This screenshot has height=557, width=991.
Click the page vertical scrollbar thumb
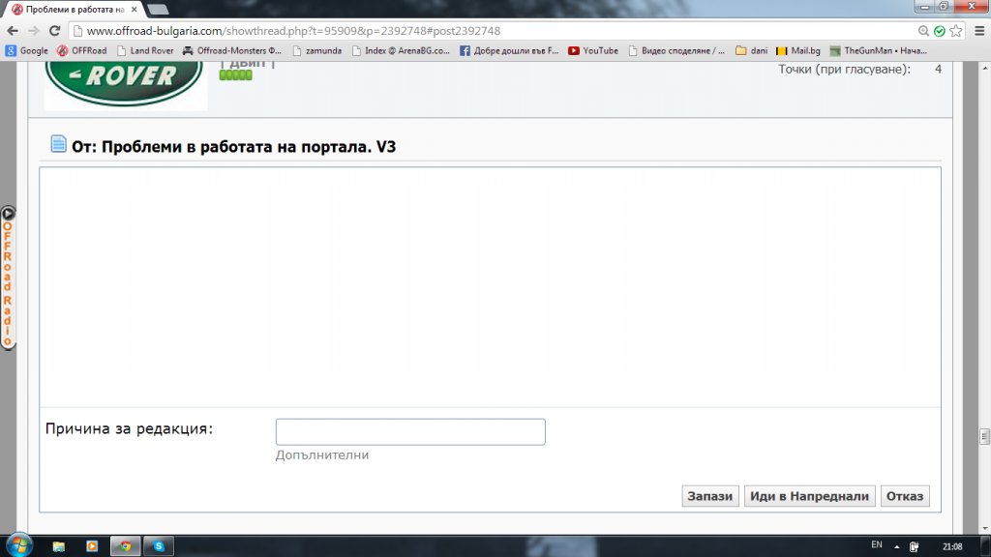point(984,436)
